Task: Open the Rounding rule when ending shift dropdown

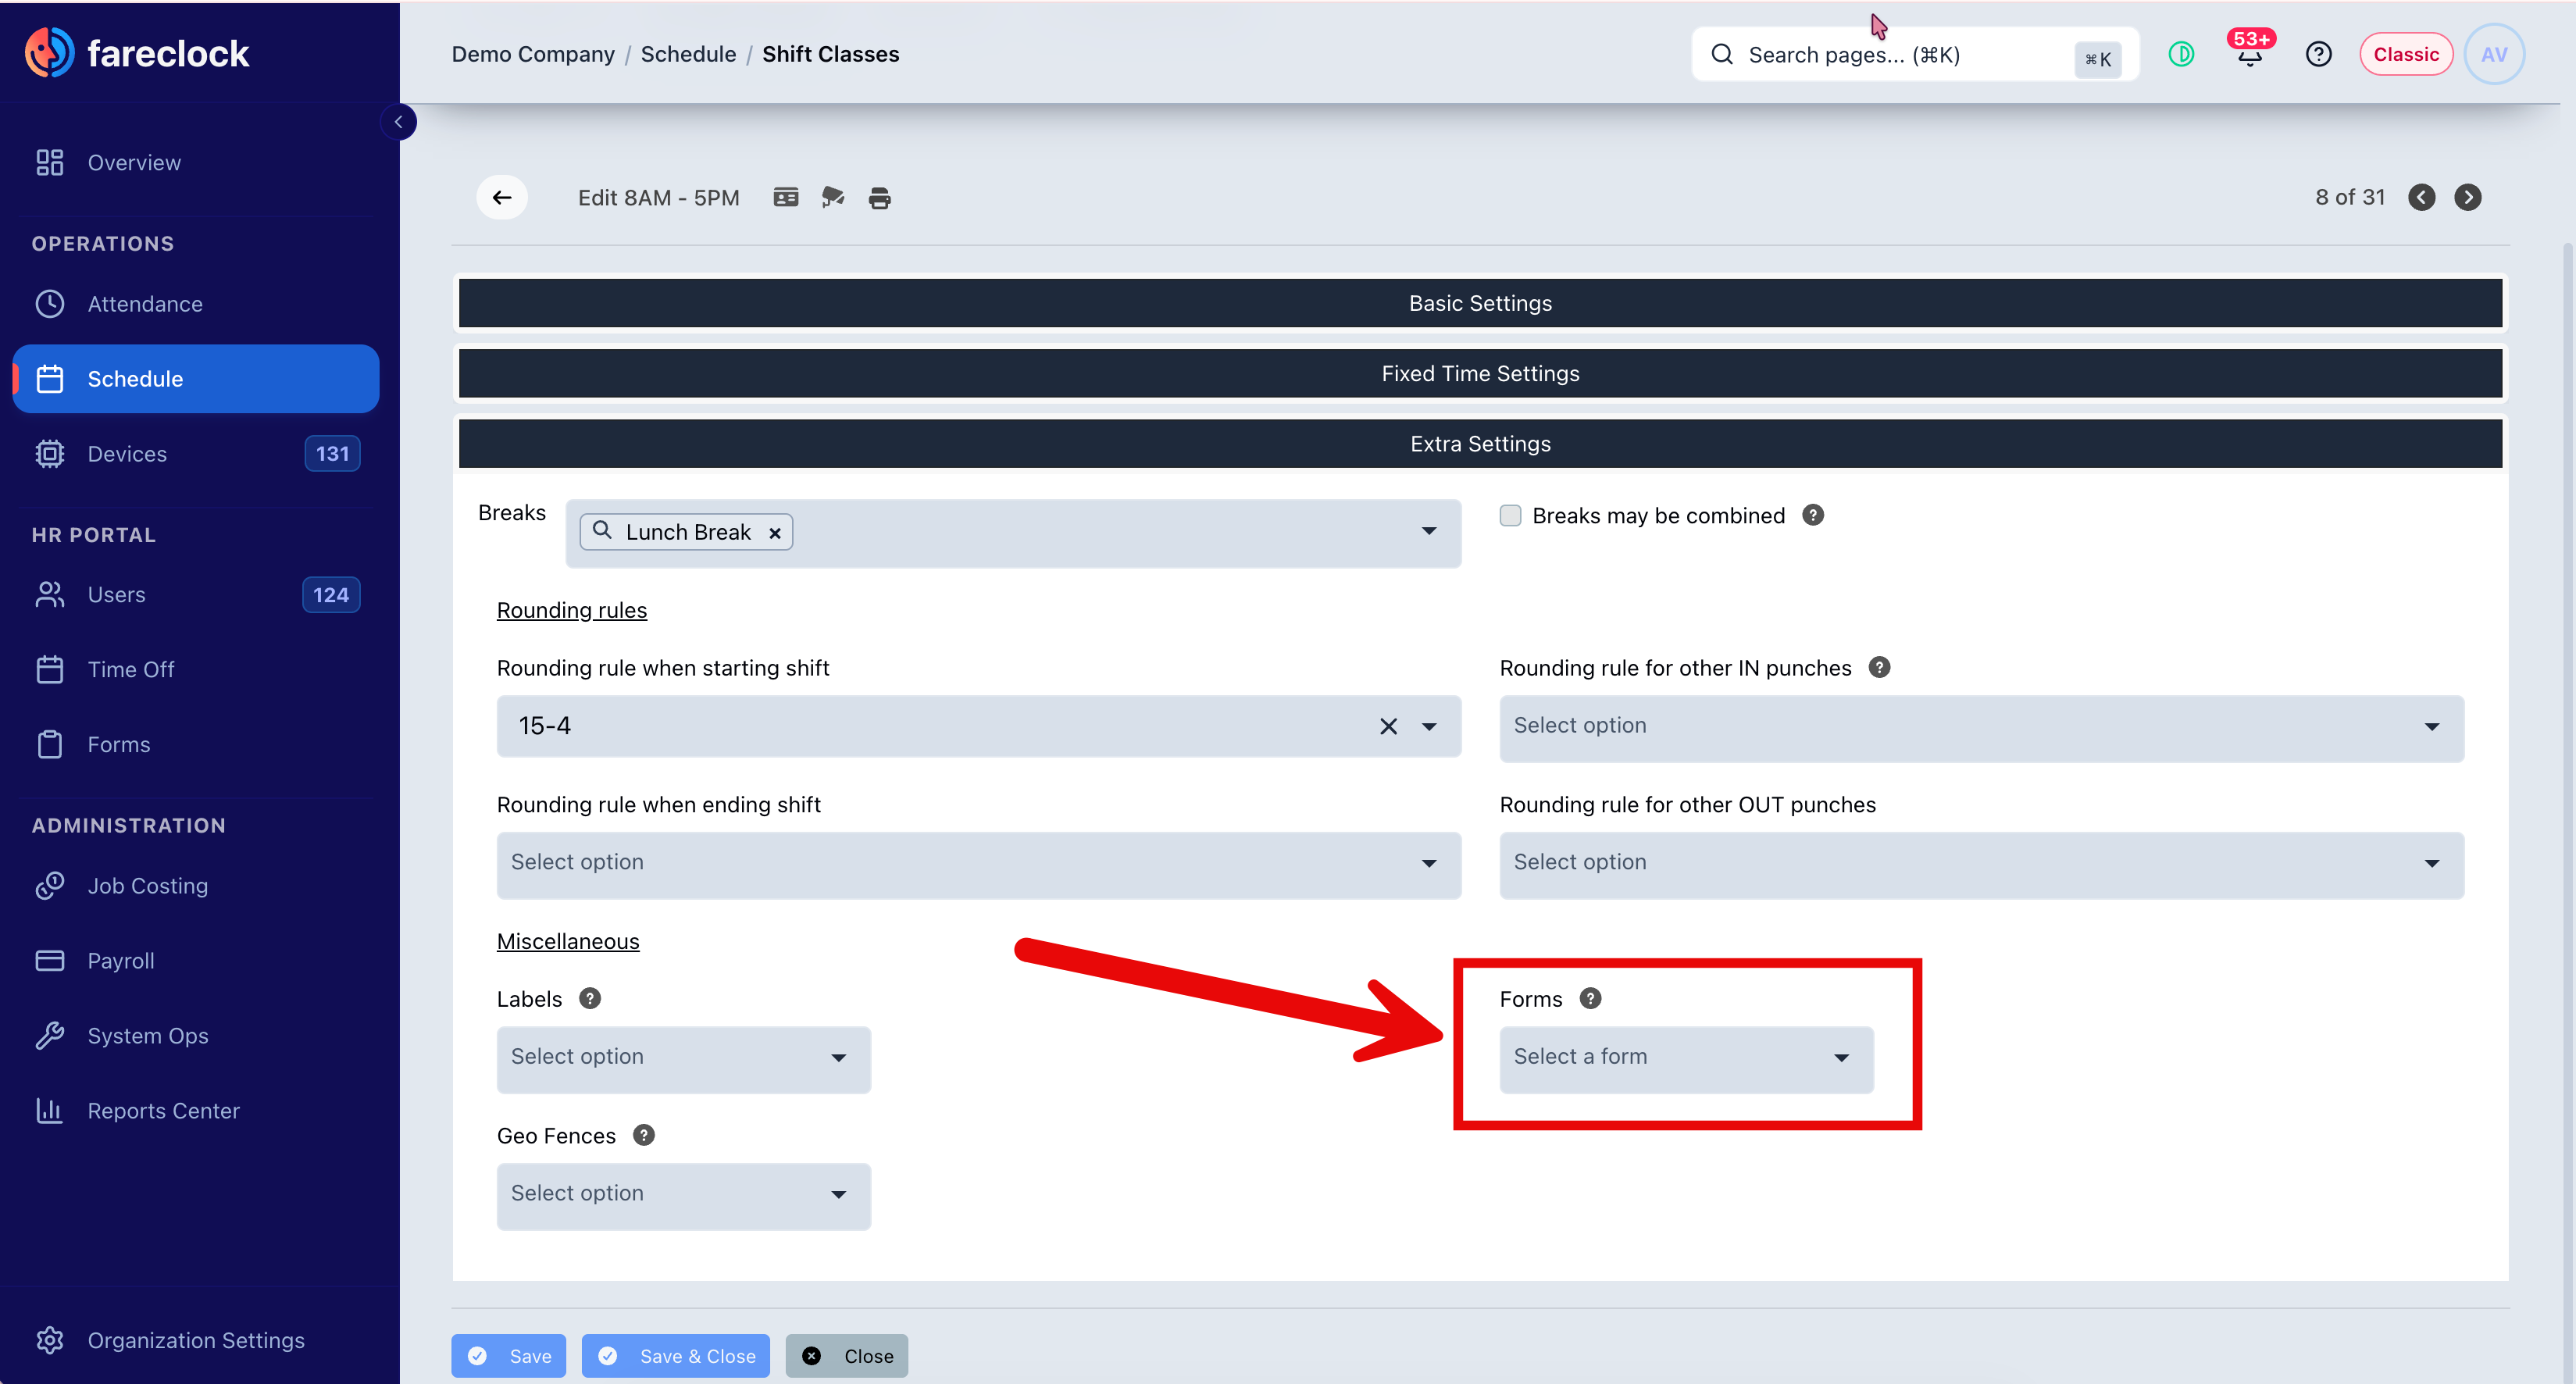Action: pos(978,863)
